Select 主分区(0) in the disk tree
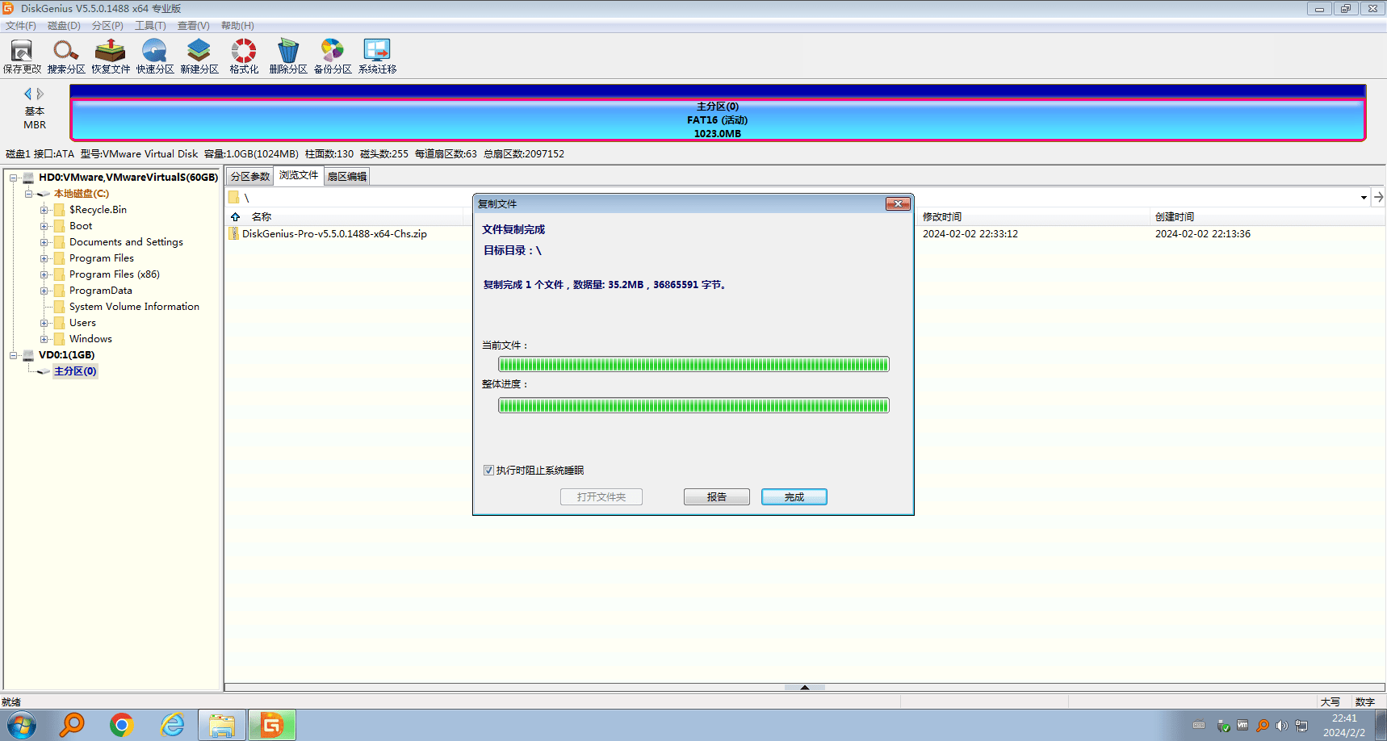 pyautogui.click(x=75, y=371)
